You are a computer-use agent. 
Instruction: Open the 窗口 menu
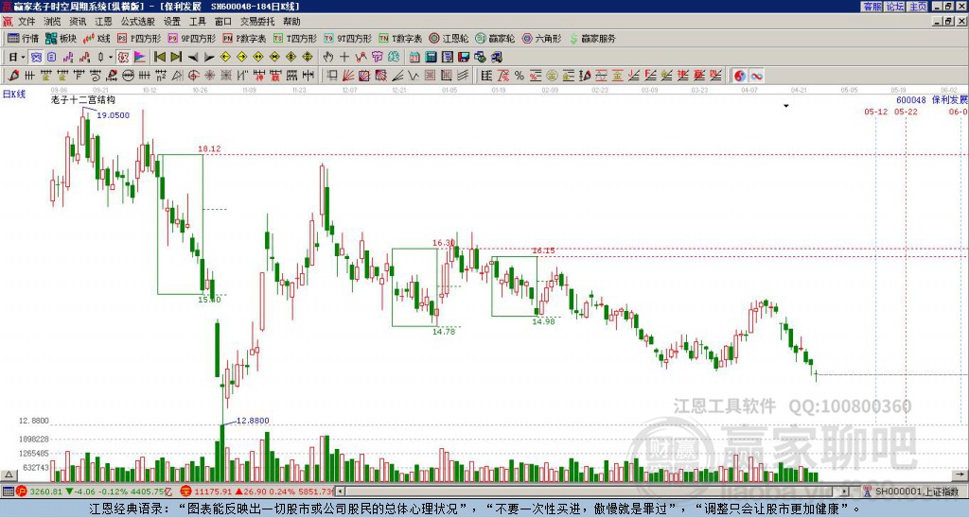223,22
